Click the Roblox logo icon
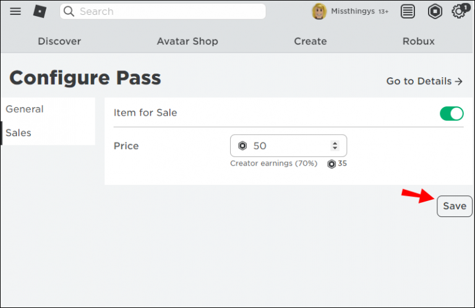The image size is (475, 308). click(x=40, y=11)
